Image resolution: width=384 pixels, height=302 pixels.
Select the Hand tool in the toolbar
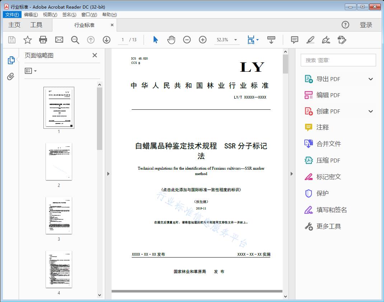[171, 40]
